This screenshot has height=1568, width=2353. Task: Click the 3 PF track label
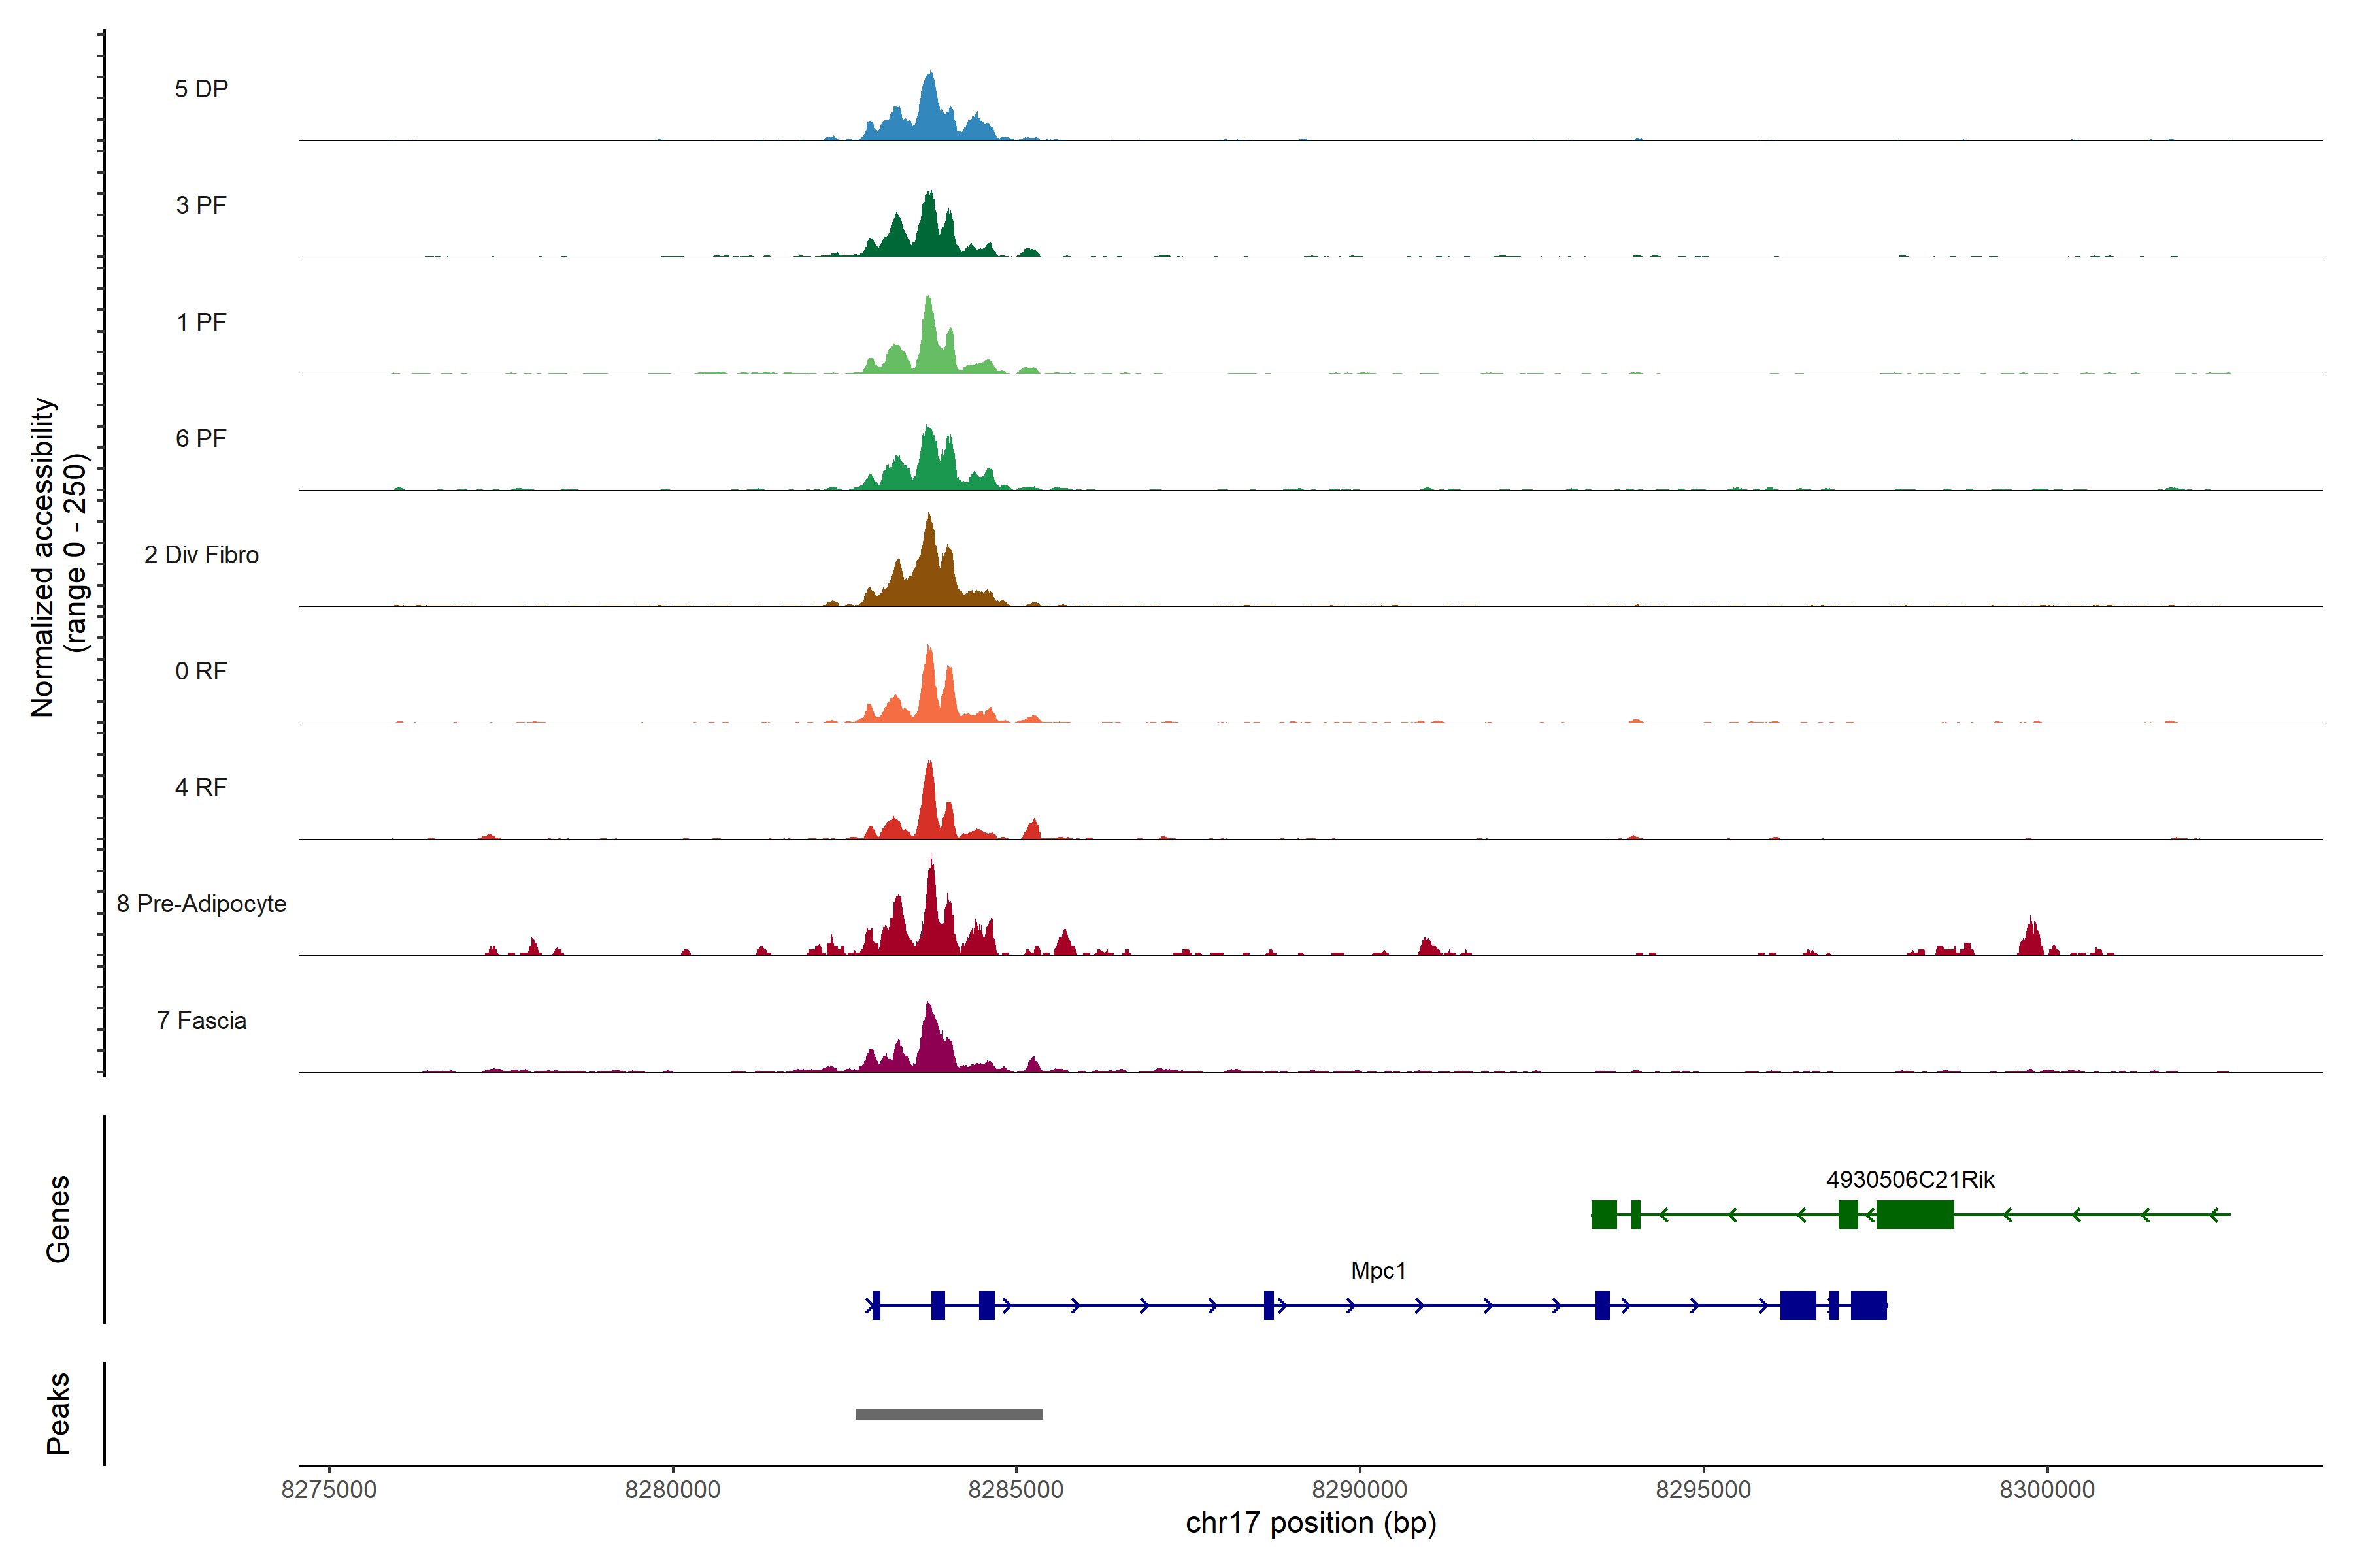click(201, 205)
